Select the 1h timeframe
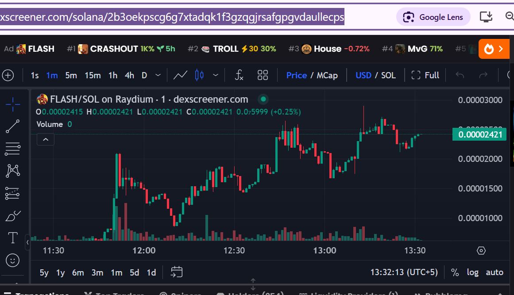The height and width of the screenshot is (295, 514). [x=113, y=76]
